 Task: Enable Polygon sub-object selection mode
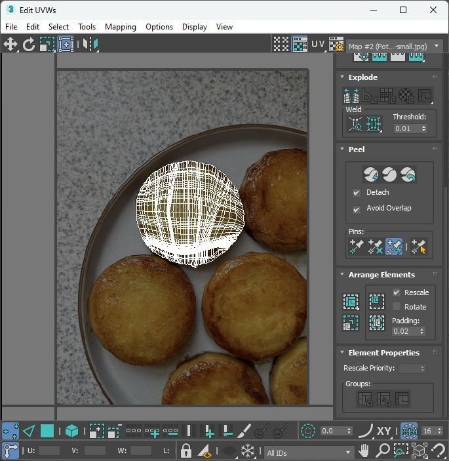point(47,431)
